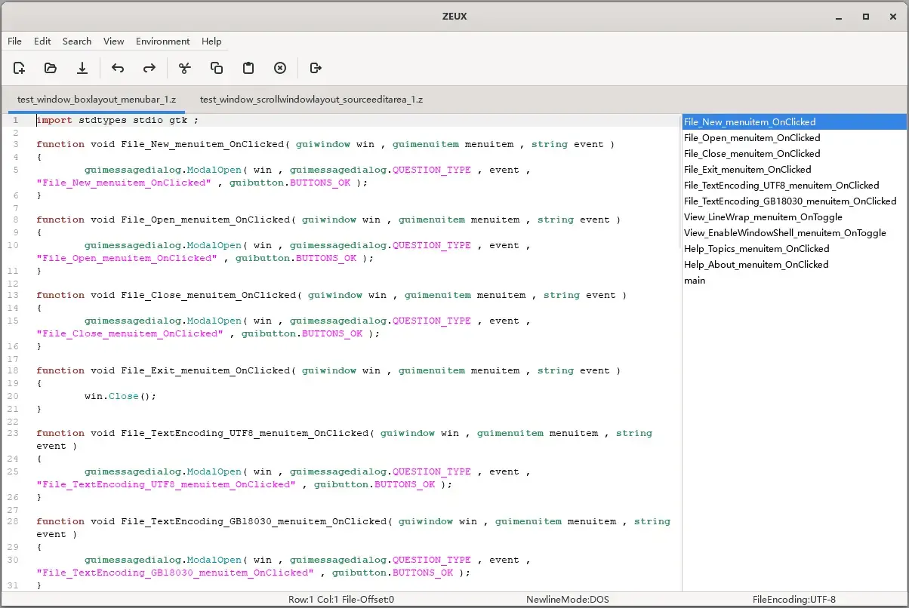Screen dimensions: 909x608
Task: Open the Search menu
Action: pyautogui.click(x=77, y=41)
